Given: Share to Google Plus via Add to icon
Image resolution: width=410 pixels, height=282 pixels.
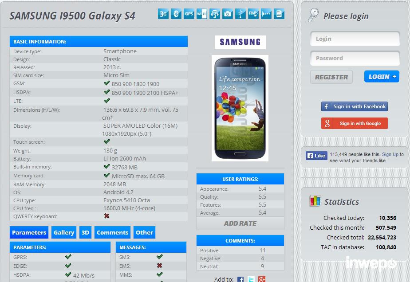Looking at the screenshot, I should click(261, 279).
